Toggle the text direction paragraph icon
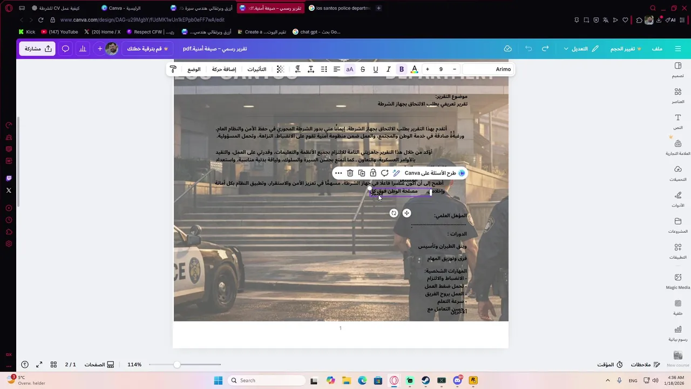Image resolution: width=691 pixels, height=389 pixels. coord(297,69)
